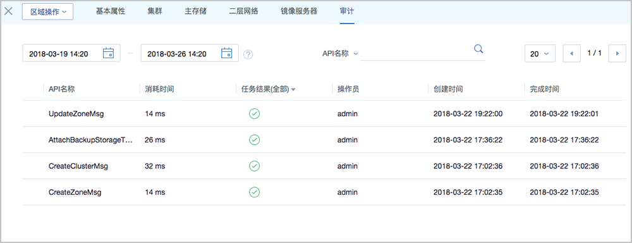Click the help question mark icon
This screenshot has width=632, height=243.
coord(248,54)
